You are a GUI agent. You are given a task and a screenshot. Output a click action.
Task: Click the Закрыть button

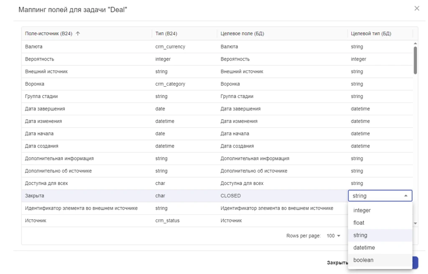(x=337, y=263)
